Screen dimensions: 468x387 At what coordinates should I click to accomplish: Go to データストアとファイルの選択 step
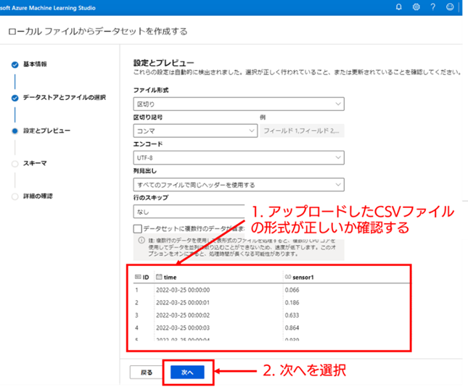pyautogui.click(x=65, y=98)
